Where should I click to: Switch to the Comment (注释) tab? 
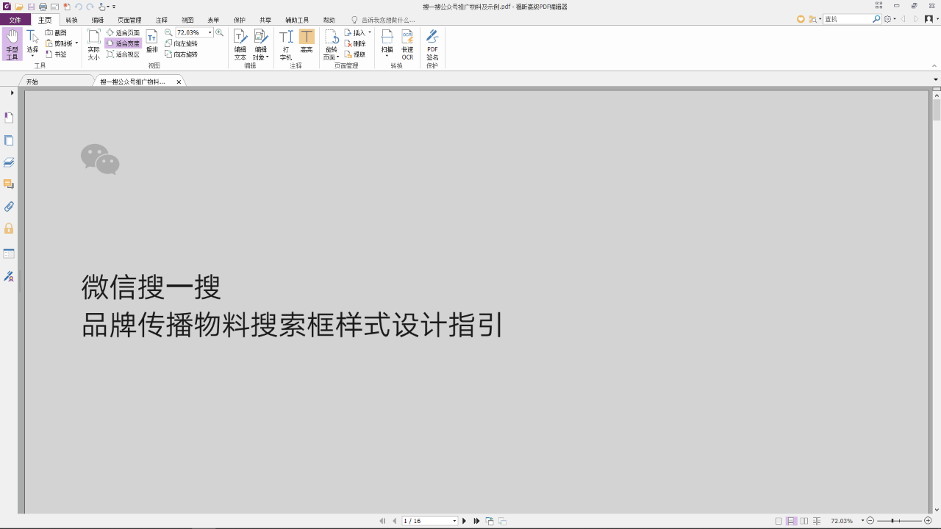(162, 20)
